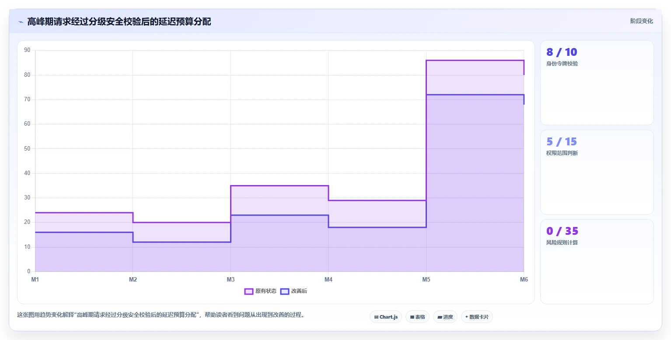Click the 8 / 10 value
Screen dimensions: 671x340
coord(562,52)
